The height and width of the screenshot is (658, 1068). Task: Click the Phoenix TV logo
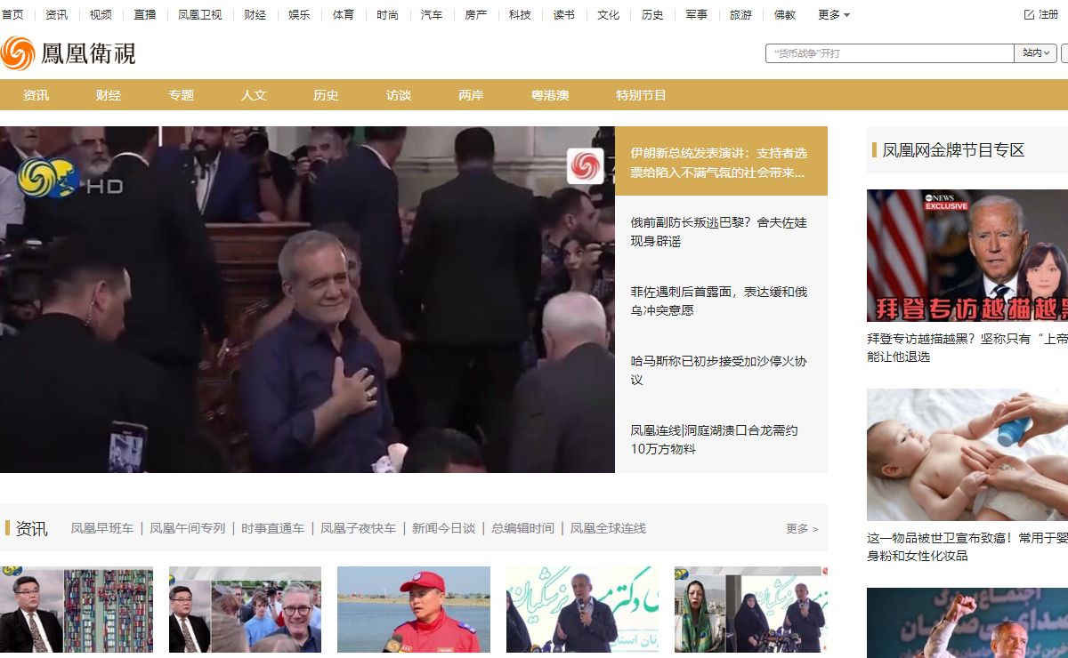(x=69, y=53)
